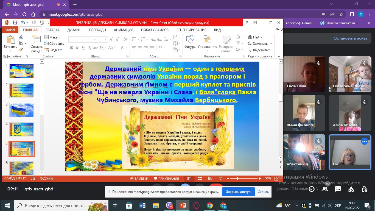375x211 pixels.
Task: Expand the Раздел section dropdown
Action: click(53, 50)
